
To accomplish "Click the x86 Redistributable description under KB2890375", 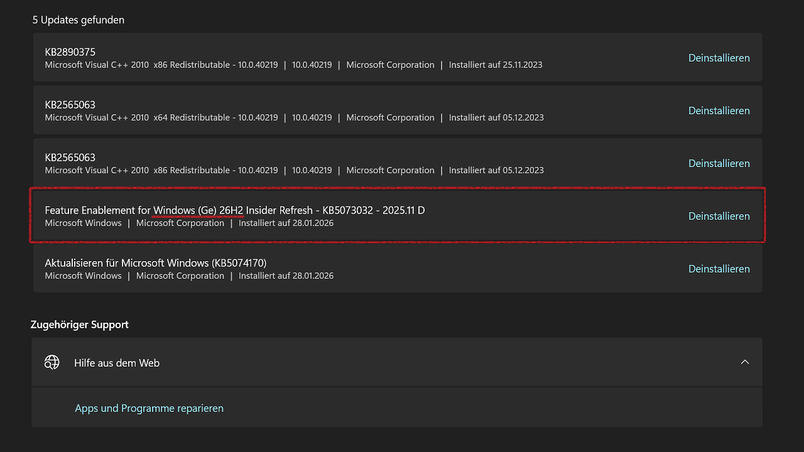I will [x=161, y=65].
